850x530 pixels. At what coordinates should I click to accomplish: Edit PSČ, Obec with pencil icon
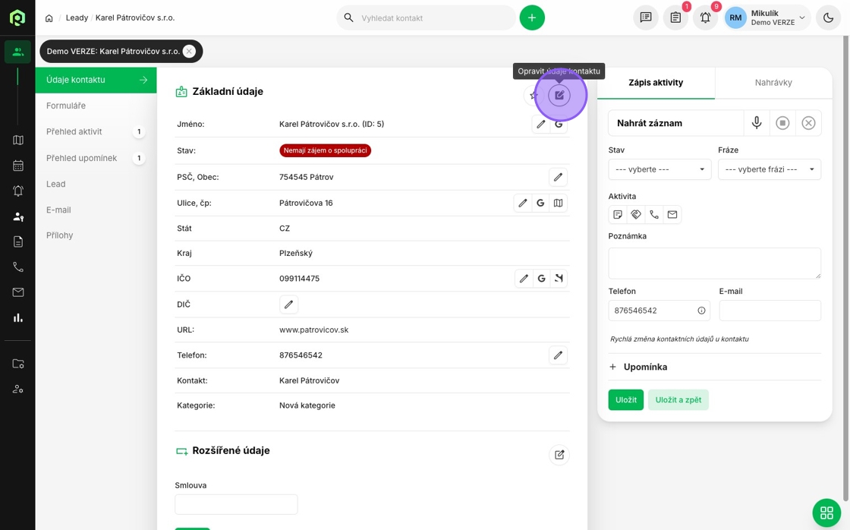tap(558, 177)
